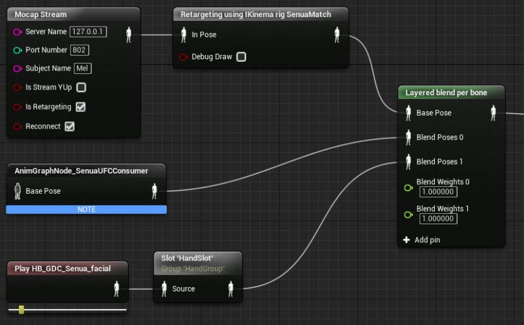Image resolution: width=524 pixels, height=325 pixels.
Task: Click the blue NOTE bar
Action: (86, 210)
